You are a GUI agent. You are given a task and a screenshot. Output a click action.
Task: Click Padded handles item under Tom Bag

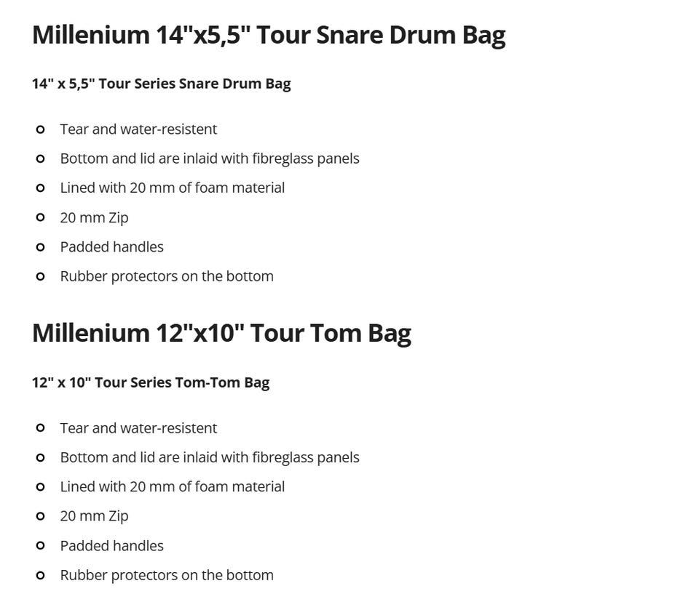112,545
